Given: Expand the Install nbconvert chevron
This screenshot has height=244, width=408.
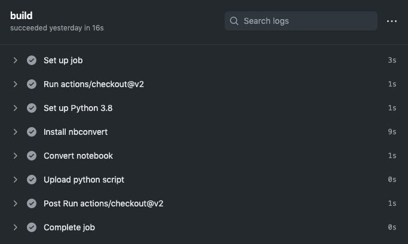Looking at the screenshot, I should click(x=16, y=132).
